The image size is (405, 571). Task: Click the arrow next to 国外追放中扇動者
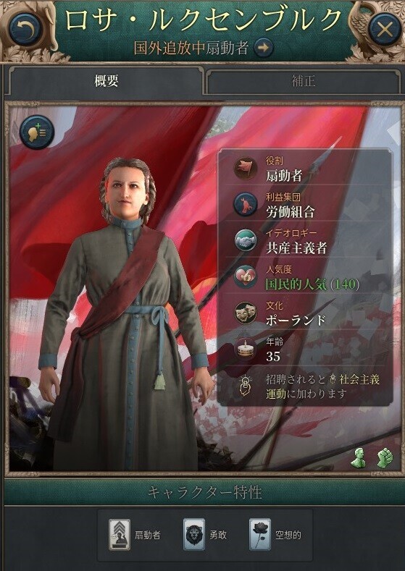point(264,48)
